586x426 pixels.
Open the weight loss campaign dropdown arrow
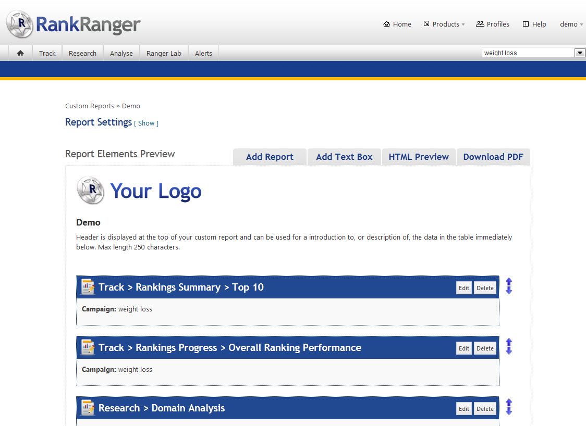click(x=580, y=53)
